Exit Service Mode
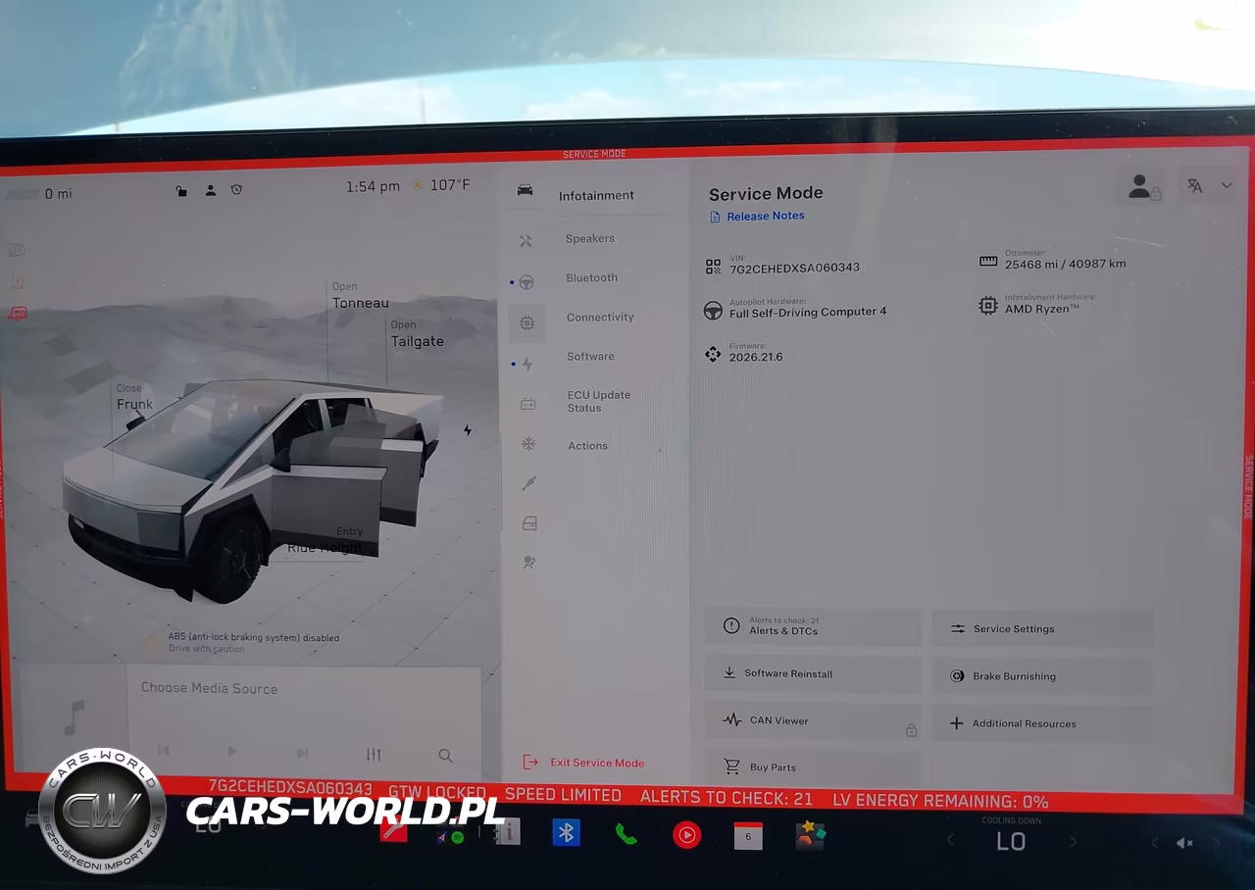Image resolution: width=1255 pixels, height=890 pixels. coord(584,763)
